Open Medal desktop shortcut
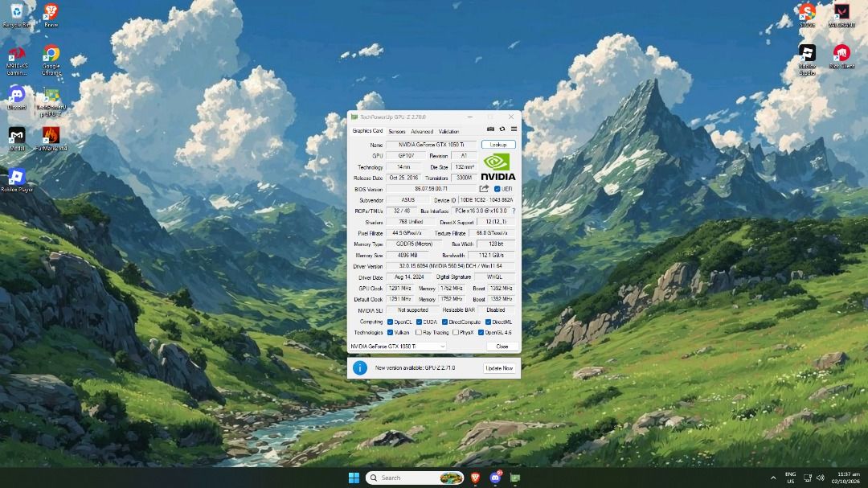The height and width of the screenshot is (488, 868). [x=17, y=139]
